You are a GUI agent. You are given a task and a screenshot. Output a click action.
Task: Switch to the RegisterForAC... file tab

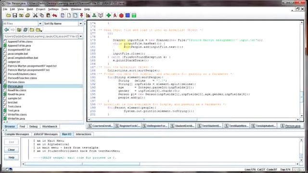(x=128, y=126)
